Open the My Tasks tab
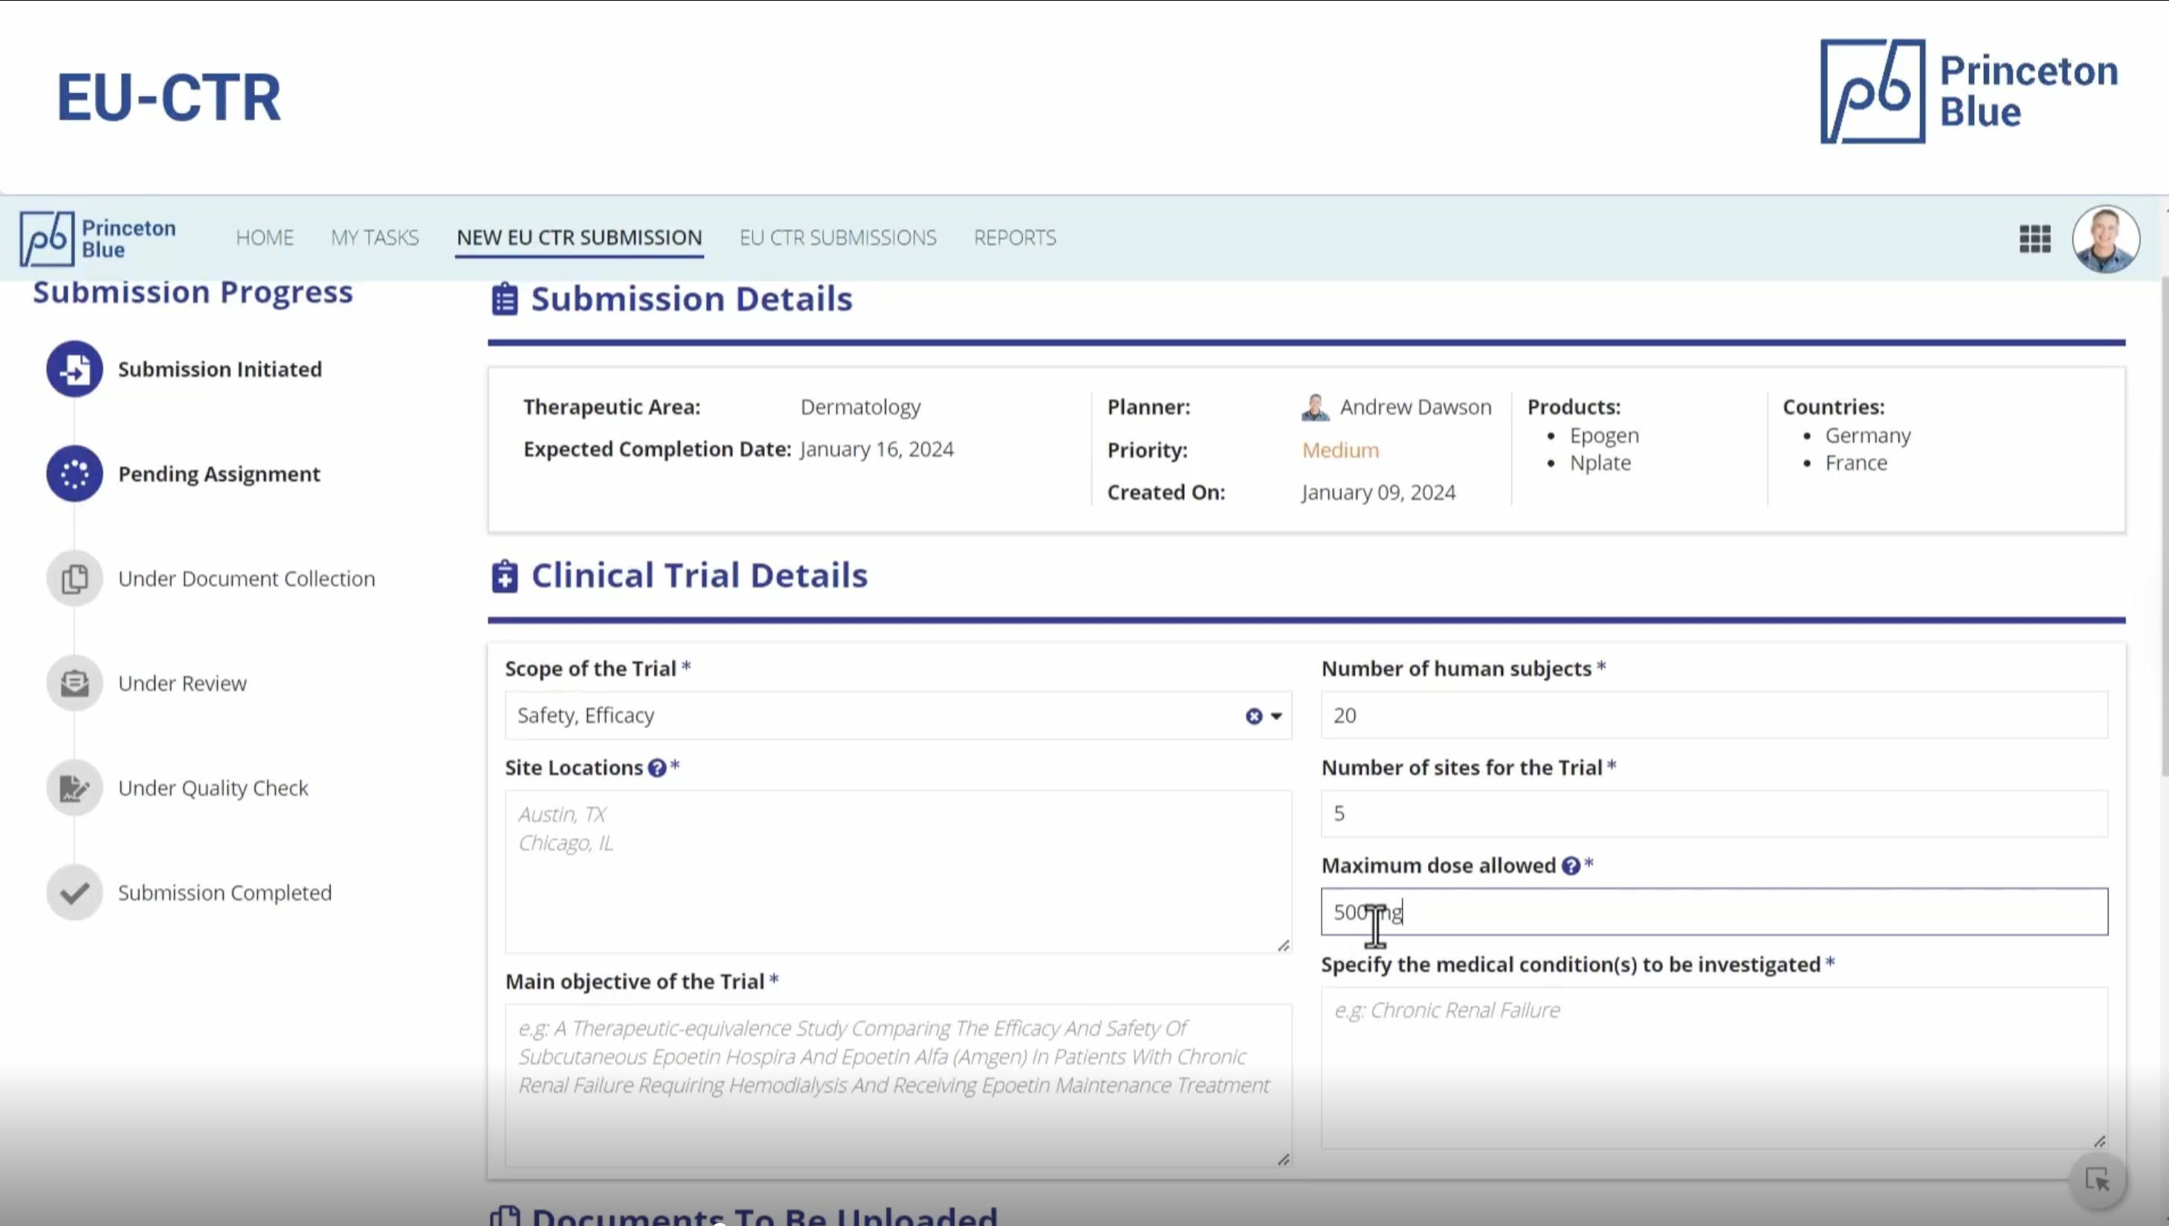Image resolution: width=2169 pixels, height=1226 pixels. pyautogui.click(x=375, y=238)
